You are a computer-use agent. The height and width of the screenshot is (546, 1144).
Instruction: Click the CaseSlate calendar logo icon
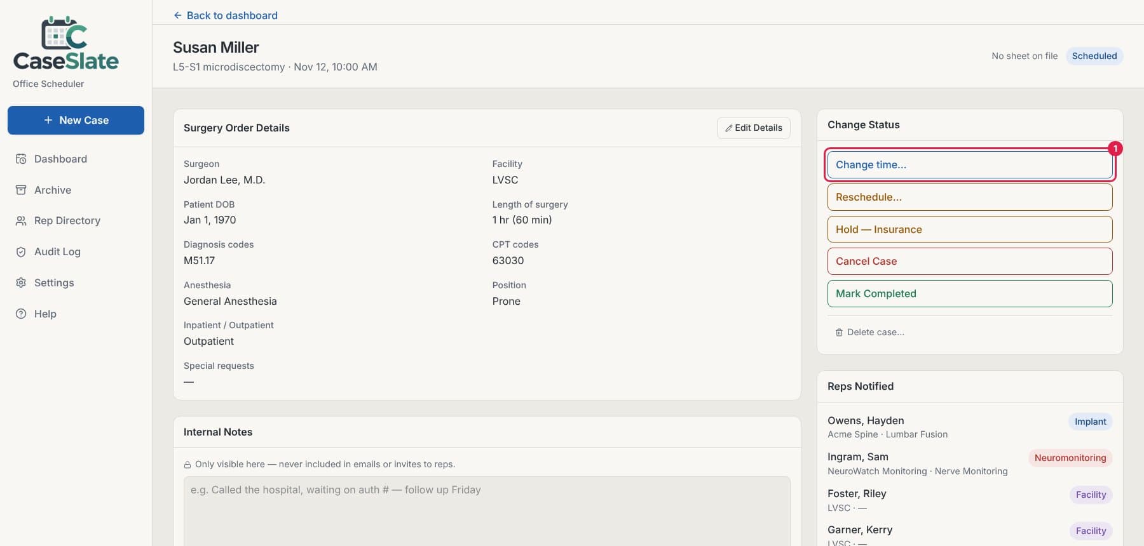64,33
